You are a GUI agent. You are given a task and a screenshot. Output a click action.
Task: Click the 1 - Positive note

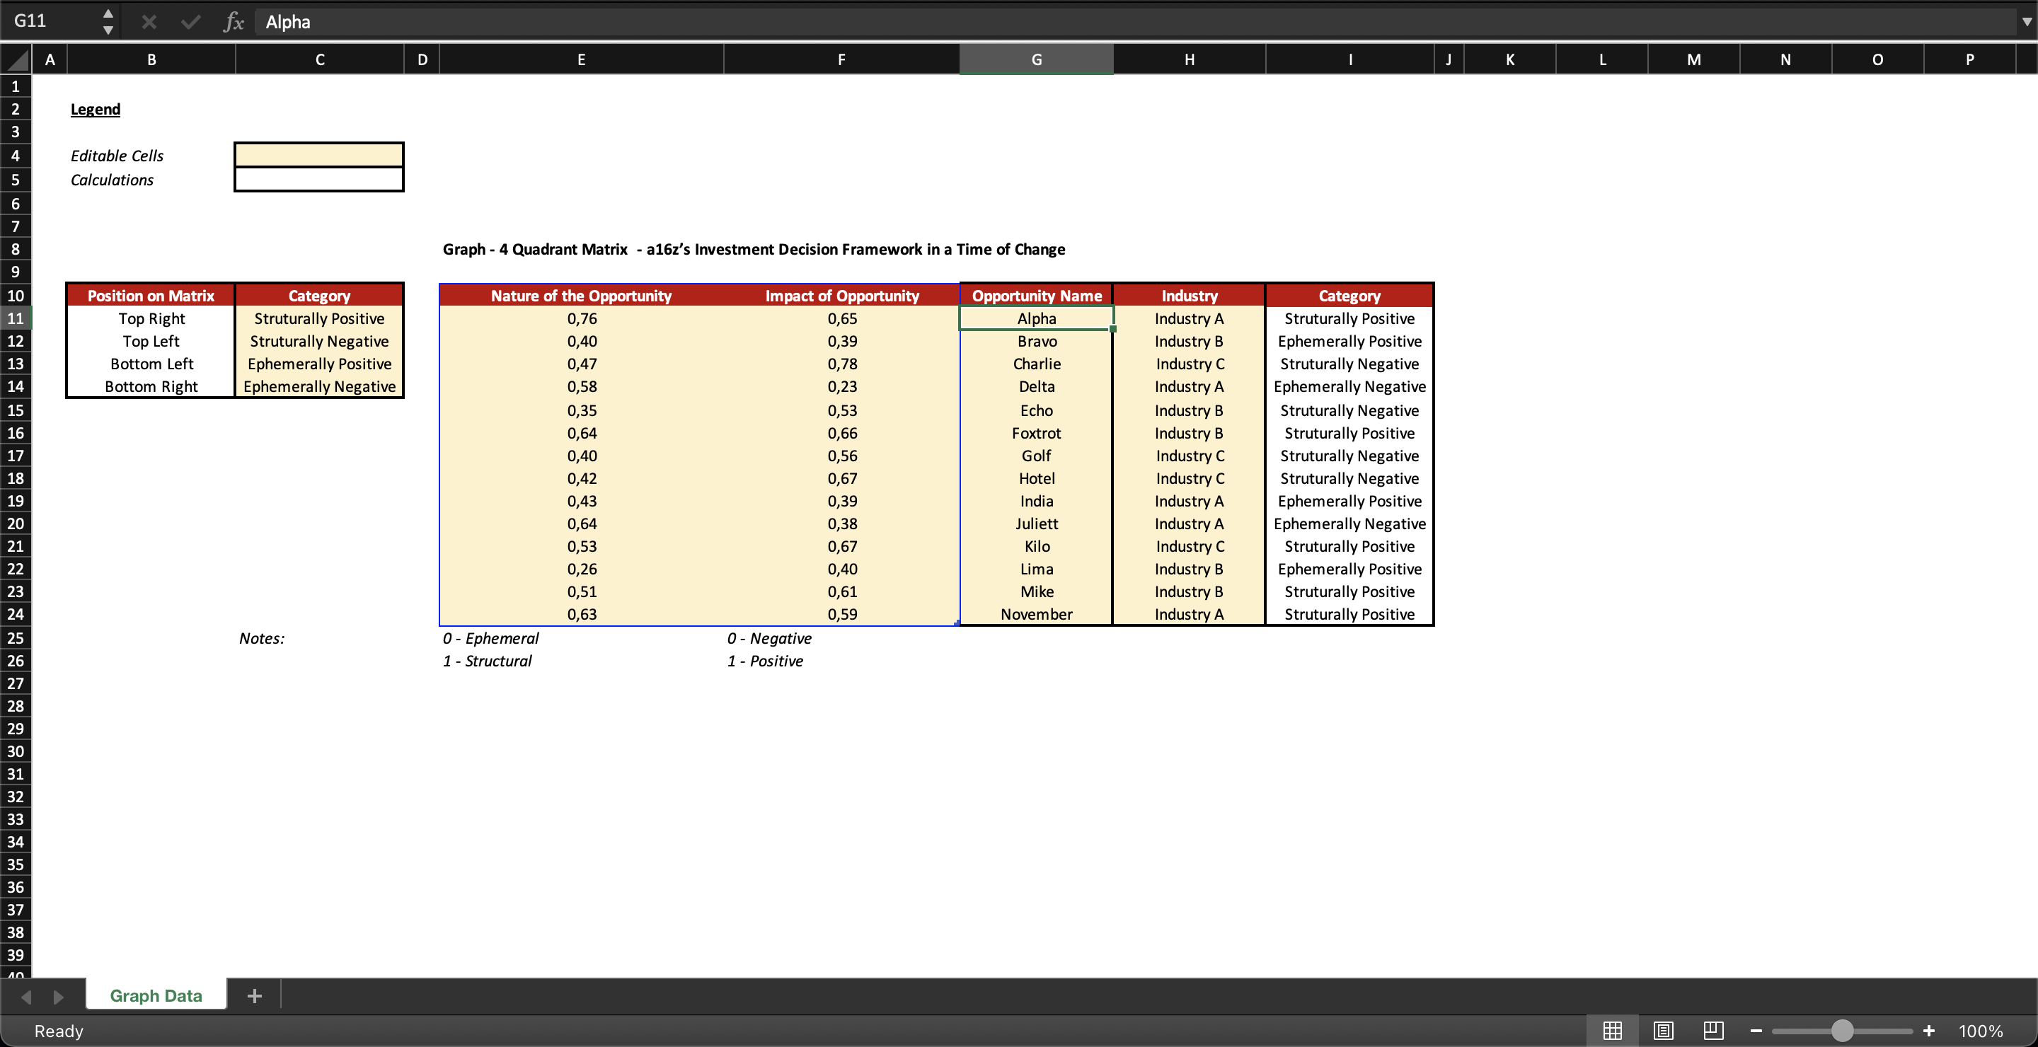[765, 661]
